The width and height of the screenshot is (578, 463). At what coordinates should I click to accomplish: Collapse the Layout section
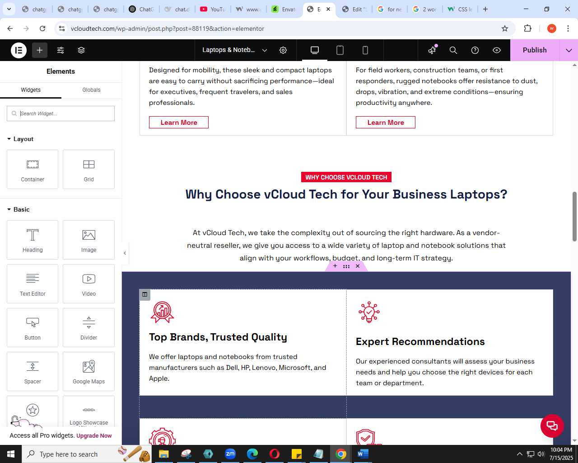pyautogui.click(x=20, y=139)
